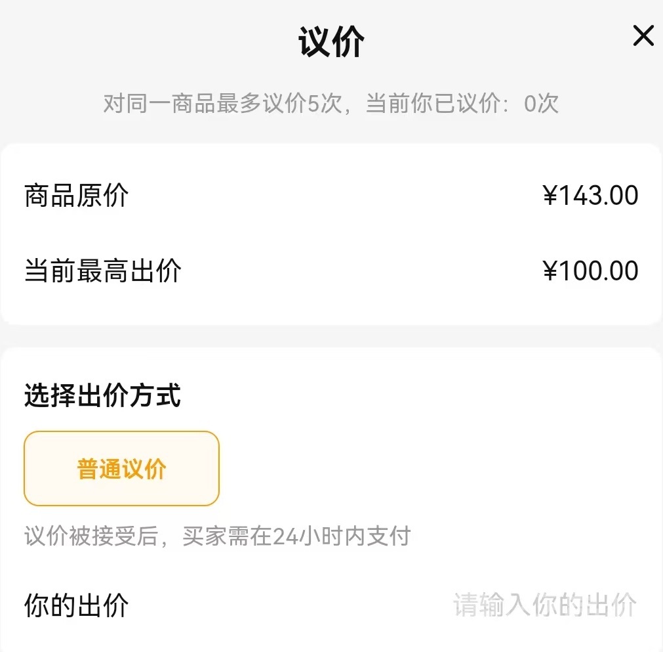Click the ¥ symbol before 143.00
Image resolution: width=663 pixels, height=652 pixels.
550,196
